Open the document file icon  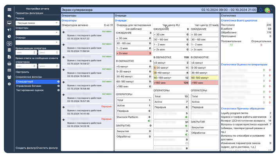9,57
